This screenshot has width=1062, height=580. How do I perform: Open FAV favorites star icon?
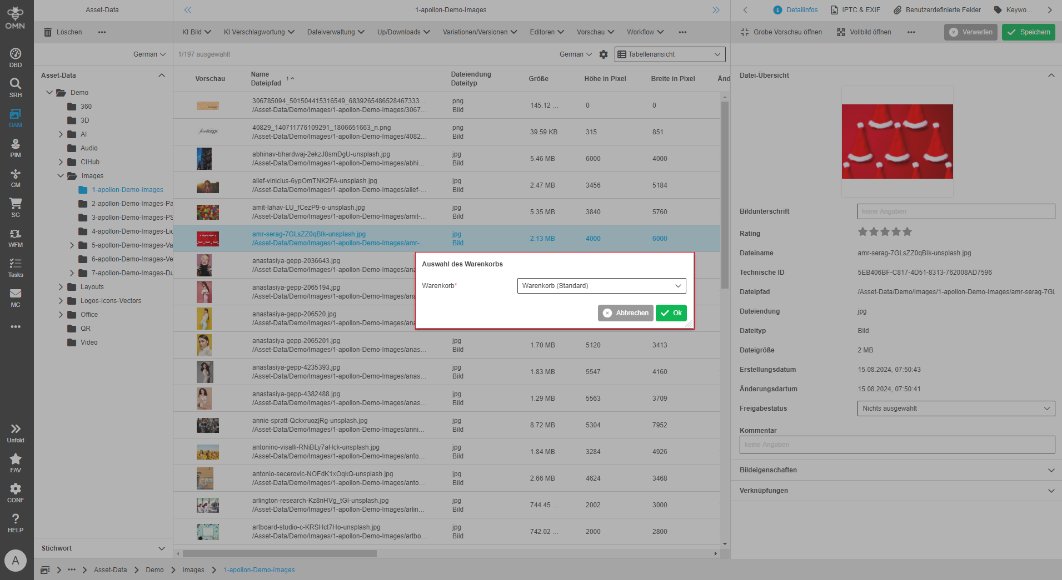16,463
